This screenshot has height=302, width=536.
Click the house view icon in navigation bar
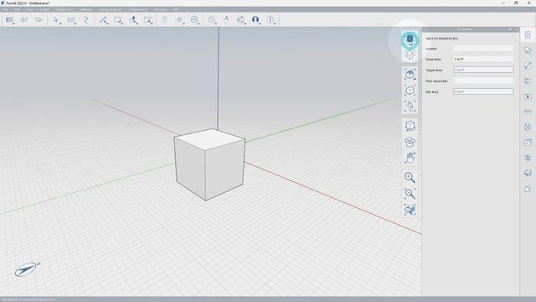point(410,74)
